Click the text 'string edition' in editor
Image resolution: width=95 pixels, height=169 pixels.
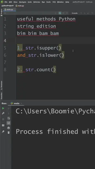(36, 26)
